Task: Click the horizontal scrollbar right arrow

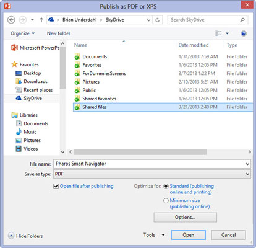Action: click(x=250, y=152)
